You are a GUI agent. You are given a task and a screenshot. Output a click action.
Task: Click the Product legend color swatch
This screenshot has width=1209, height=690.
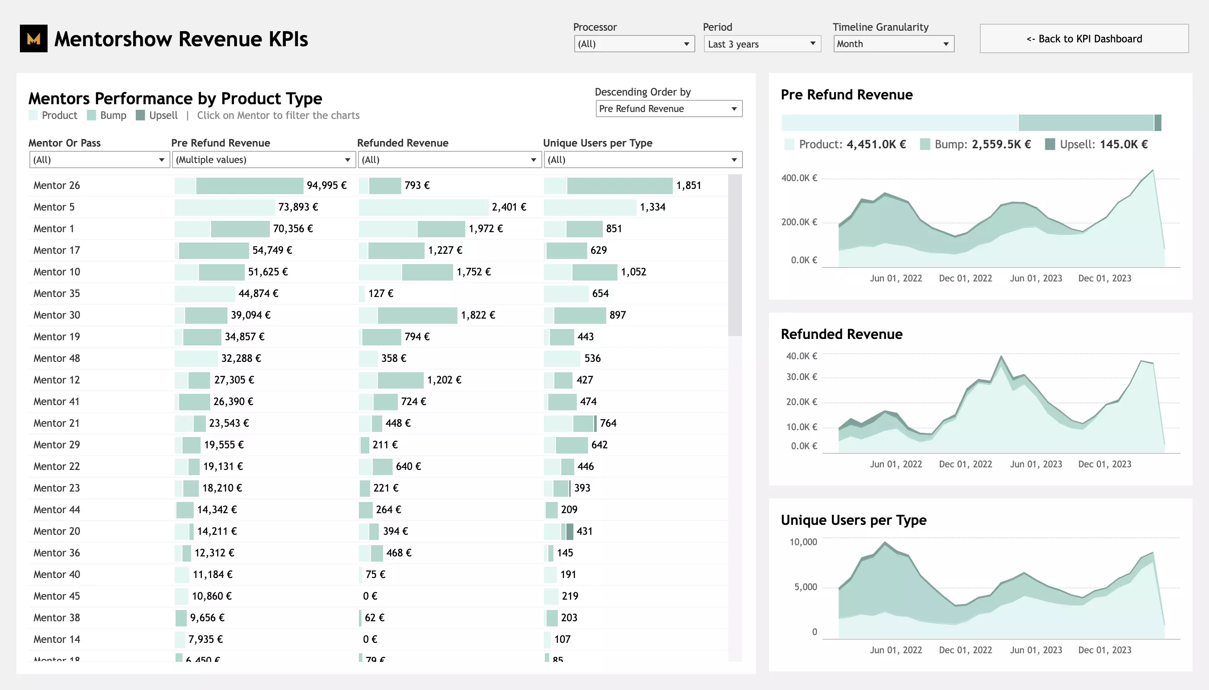point(33,115)
